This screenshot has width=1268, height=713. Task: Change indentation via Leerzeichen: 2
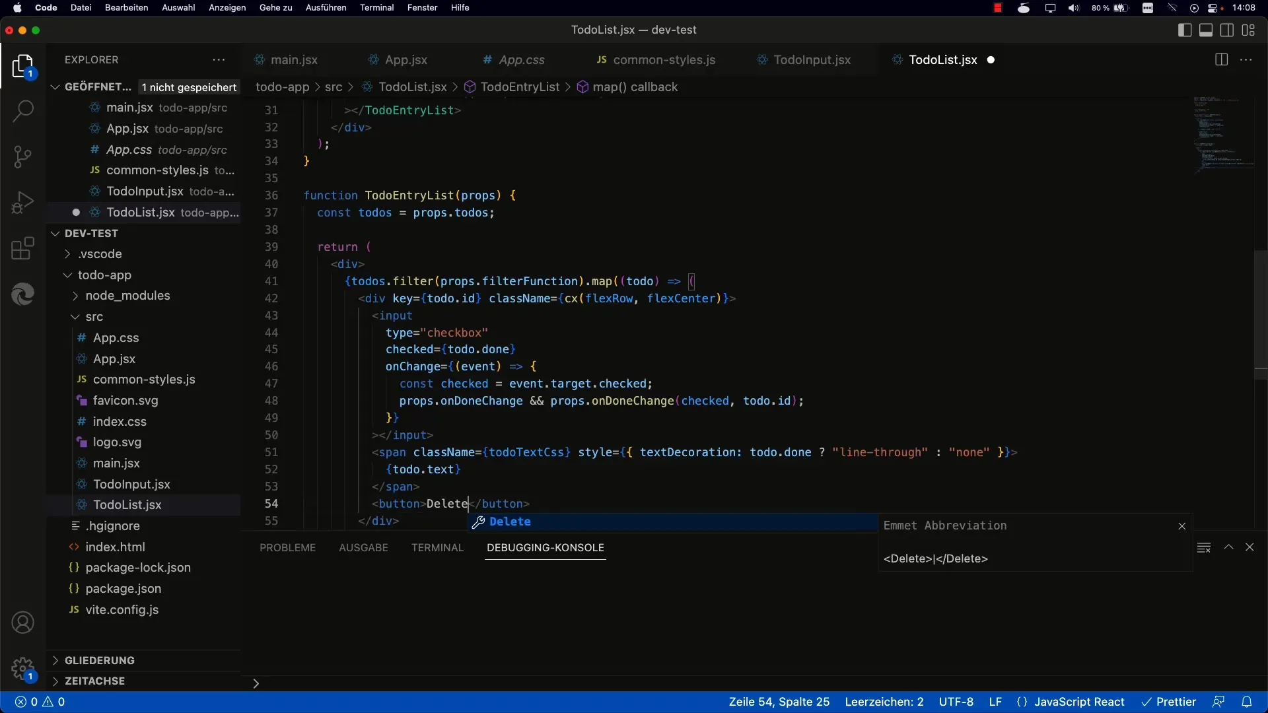(884, 702)
